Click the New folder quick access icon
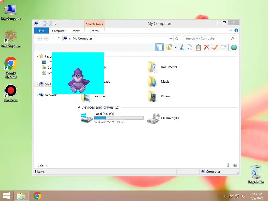This screenshot has height=201, width=268. 51,23
